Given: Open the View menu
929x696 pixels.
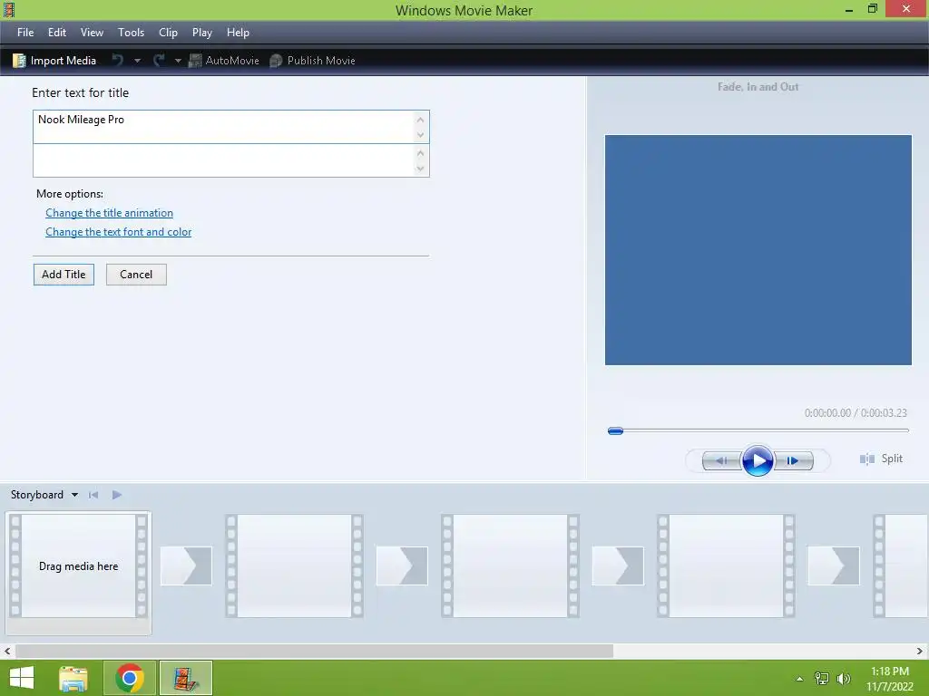Looking at the screenshot, I should pyautogui.click(x=92, y=33).
